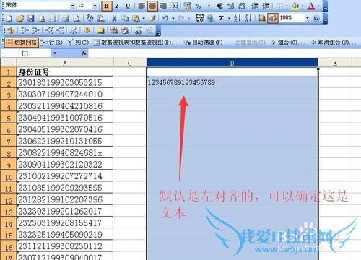Decrease decimal places

pyautogui.click(x=242, y=6)
